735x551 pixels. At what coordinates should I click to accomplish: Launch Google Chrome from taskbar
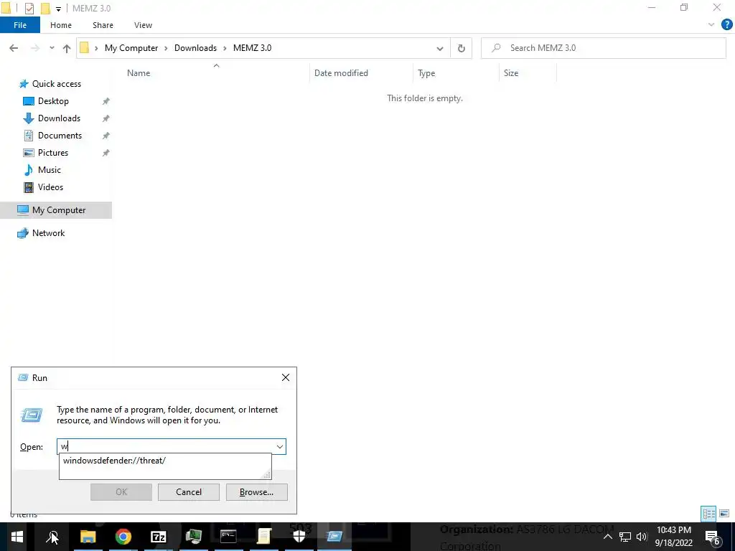coord(123,537)
